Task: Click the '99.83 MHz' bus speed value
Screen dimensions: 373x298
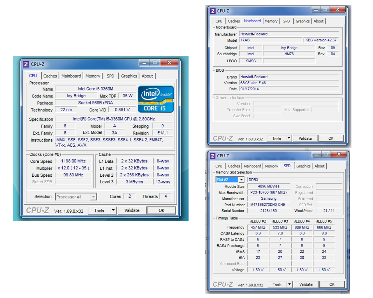Action: (x=73, y=175)
